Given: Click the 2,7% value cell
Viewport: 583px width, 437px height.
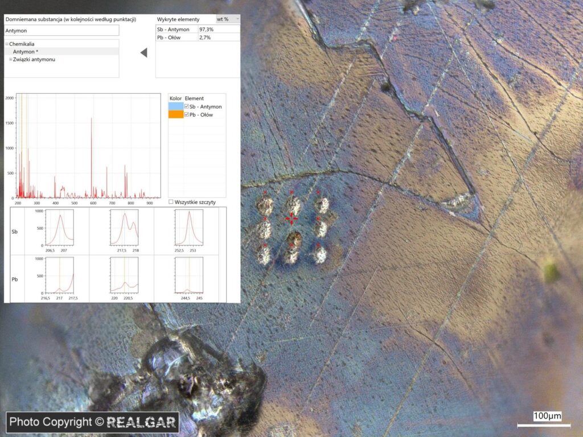Looking at the screenshot, I should click(x=219, y=38).
